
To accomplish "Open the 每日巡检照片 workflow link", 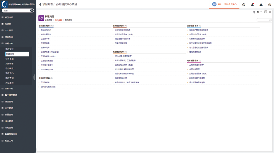I will coord(46,30).
